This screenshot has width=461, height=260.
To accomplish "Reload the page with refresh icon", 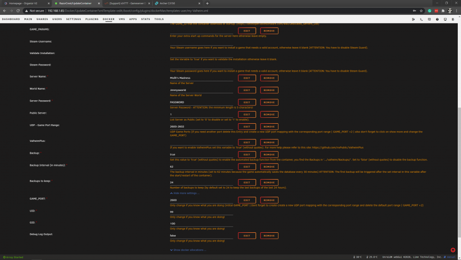I will click(x=18, y=11).
